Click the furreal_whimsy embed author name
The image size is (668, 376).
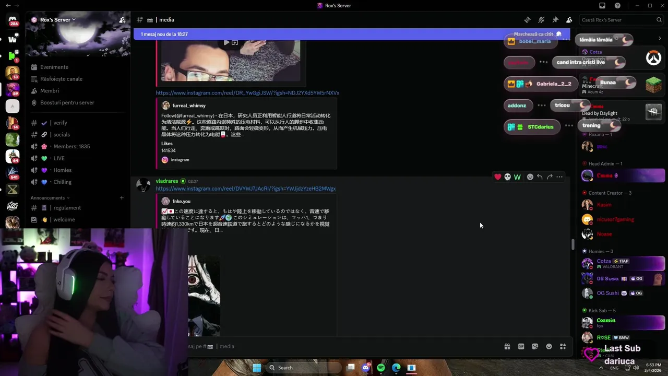click(189, 105)
